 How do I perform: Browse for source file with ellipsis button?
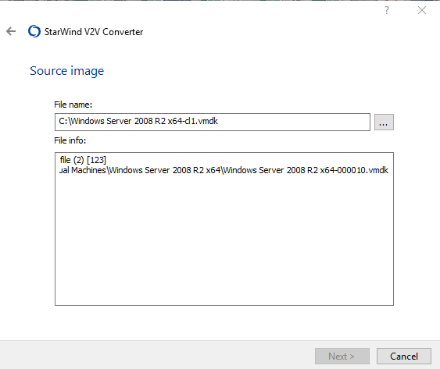pos(384,122)
